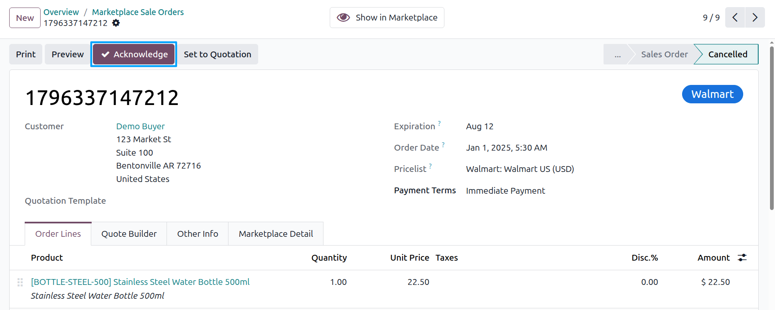Click Set to Quotation button
The image size is (775, 310).
[x=218, y=54]
